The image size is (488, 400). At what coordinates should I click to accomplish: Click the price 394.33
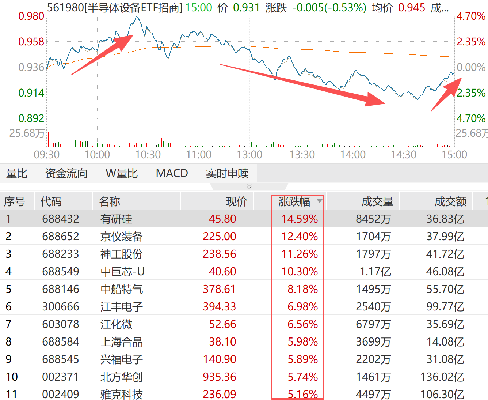click(x=220, y=307)
